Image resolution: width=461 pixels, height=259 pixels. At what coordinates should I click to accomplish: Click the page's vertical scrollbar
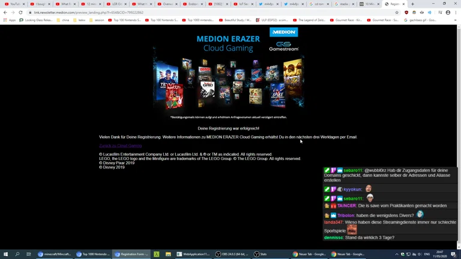coord(459,137)
